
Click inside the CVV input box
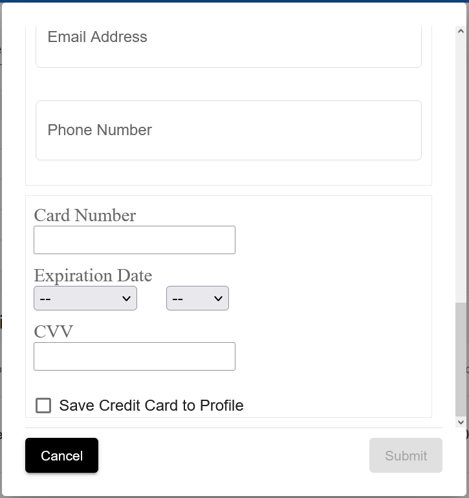135,356
